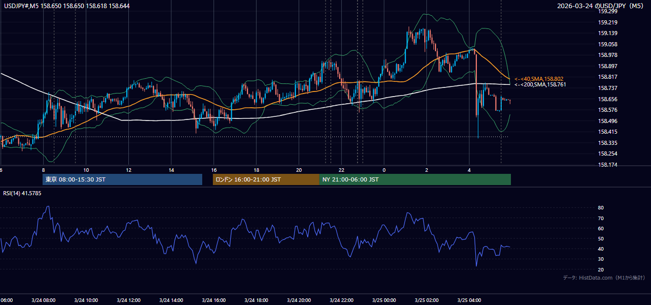Click hour tick 22 under price chart

coord(342,170)
